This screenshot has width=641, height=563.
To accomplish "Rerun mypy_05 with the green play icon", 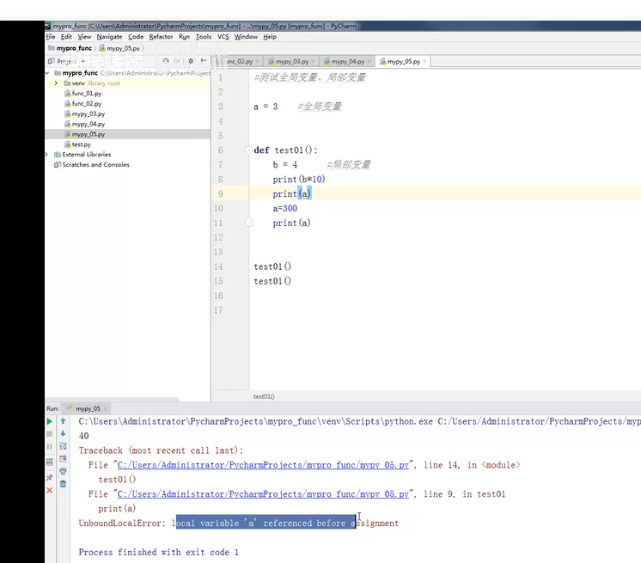I will (x=50, y=421).
